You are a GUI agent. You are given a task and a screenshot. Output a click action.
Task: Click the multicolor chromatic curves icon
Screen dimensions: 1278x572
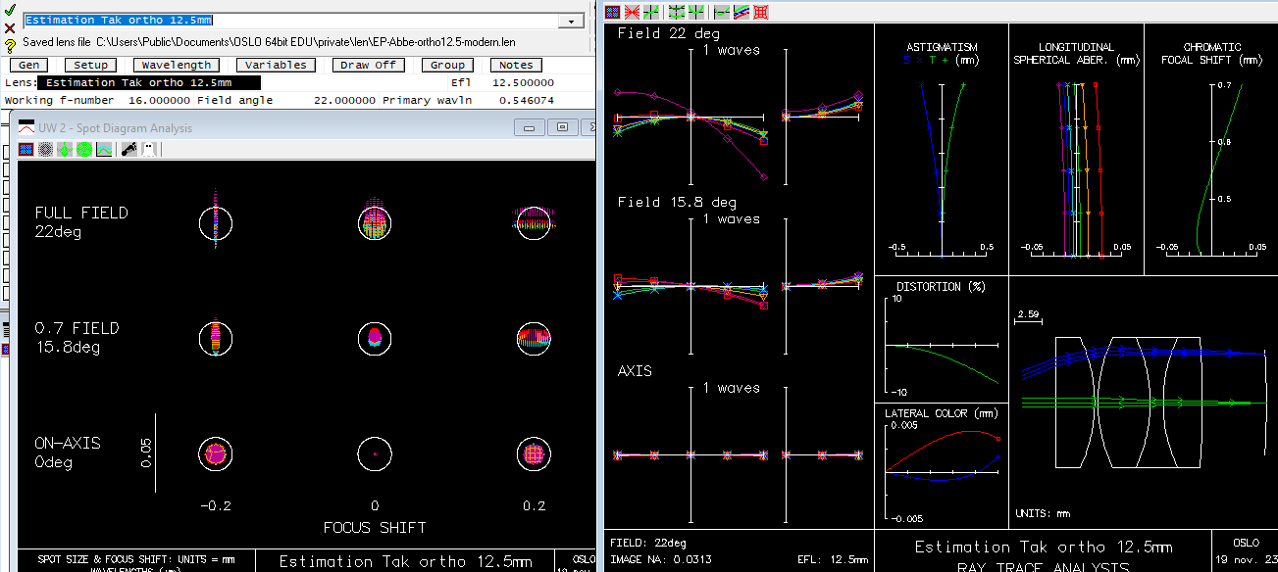point(741,12)
